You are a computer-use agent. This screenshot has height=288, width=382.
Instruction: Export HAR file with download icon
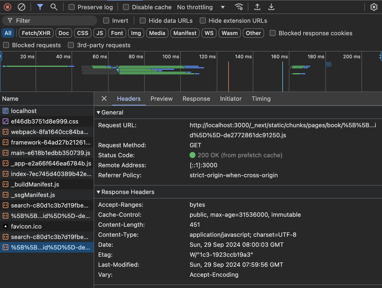point(271,7)
